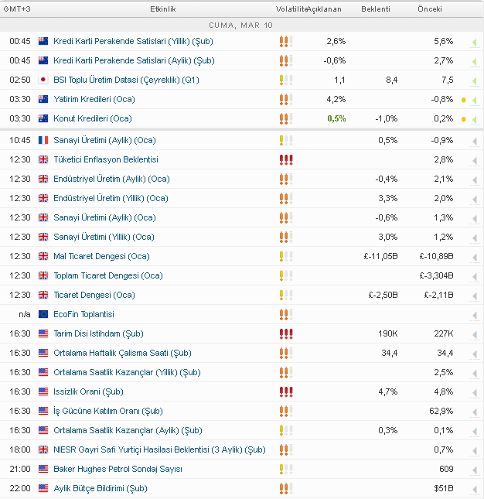Click the green 0,5% actual value
The height and width of the screenshot is (499, 484).
point(336,118)
